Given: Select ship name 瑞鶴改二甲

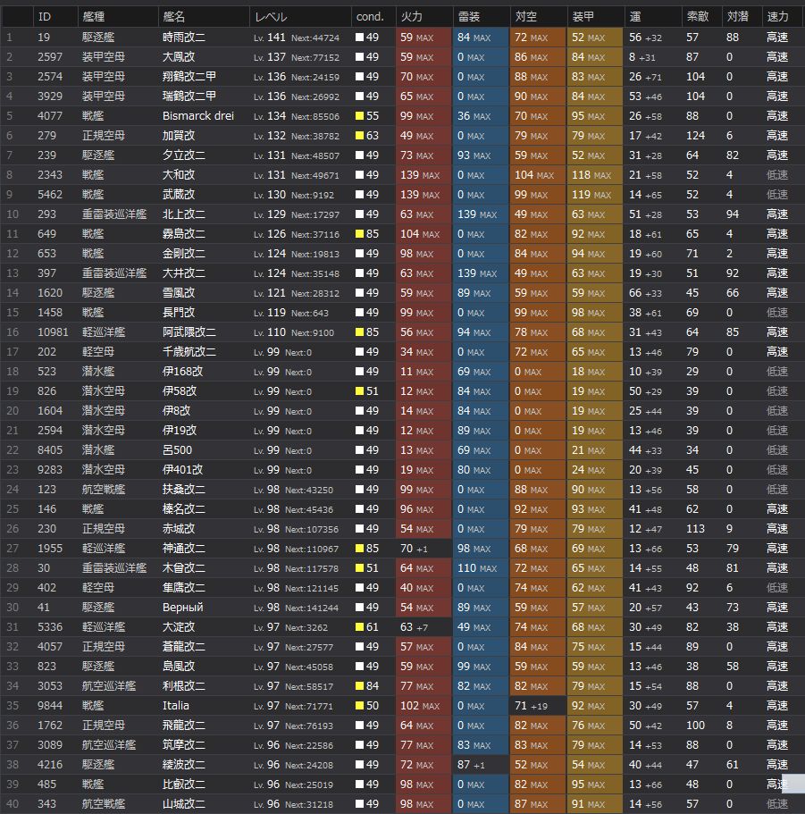Looking at the screenshot, I should pyautogui.click(x=189, y=97).
